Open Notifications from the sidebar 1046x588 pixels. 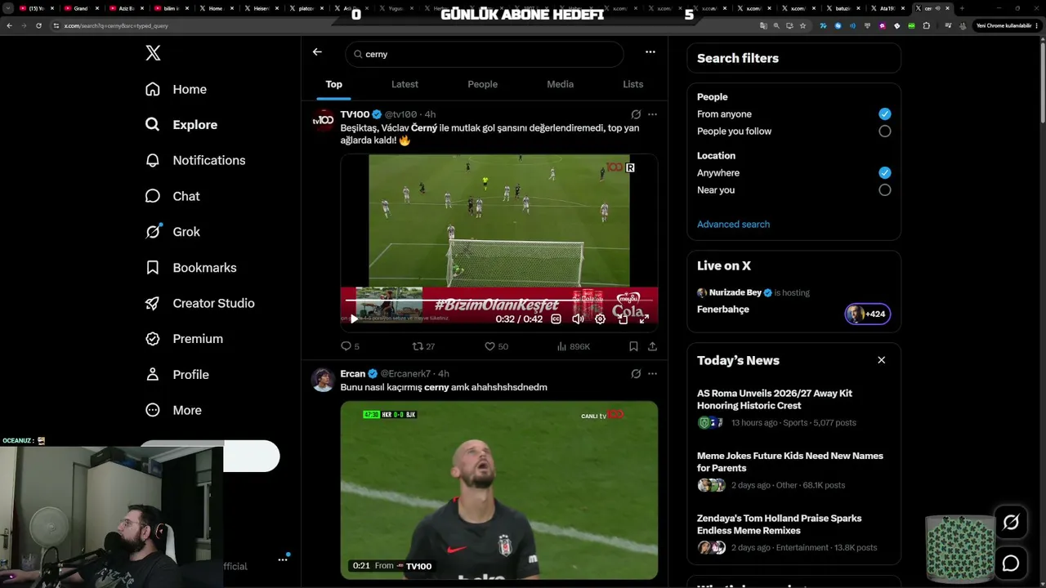tap(195, 160)
